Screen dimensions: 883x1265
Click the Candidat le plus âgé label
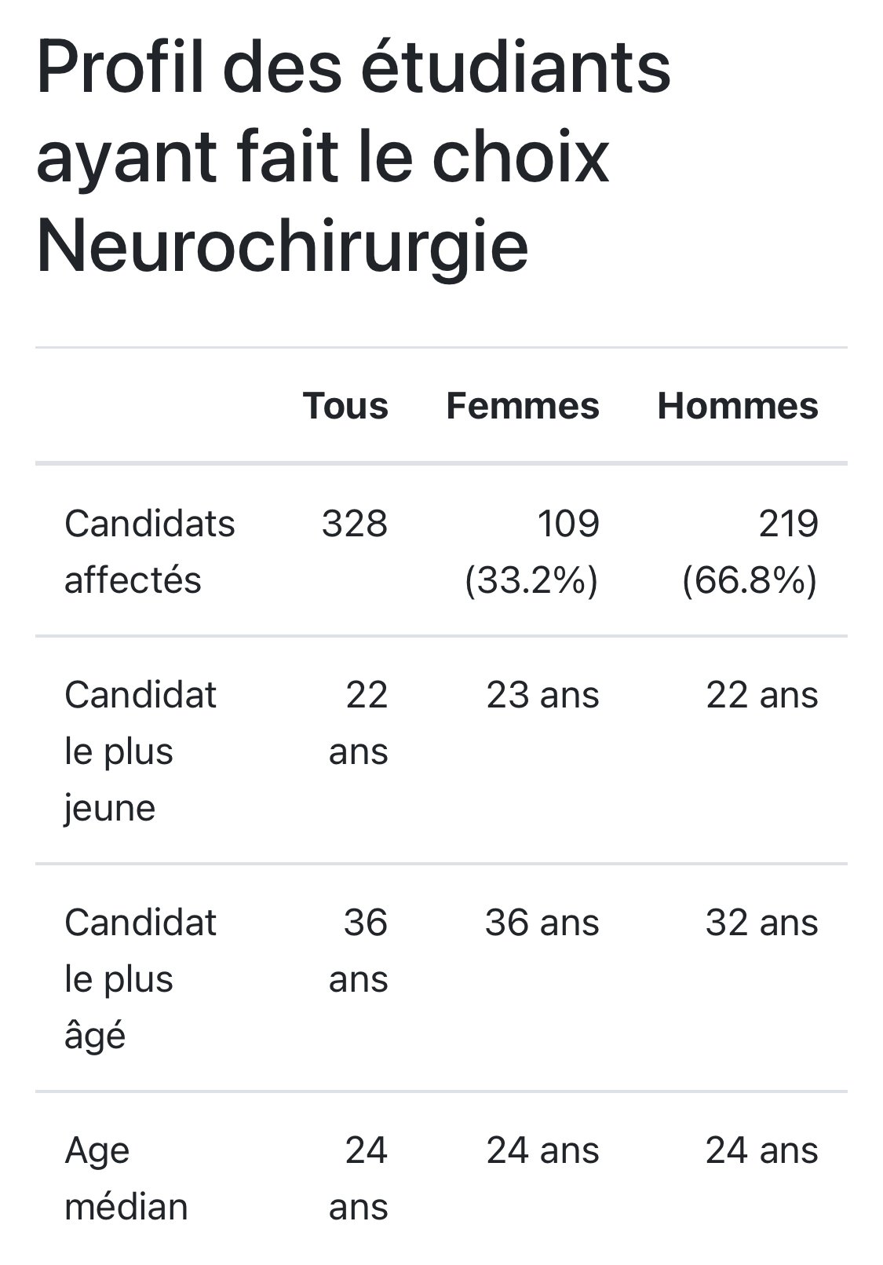140,979
